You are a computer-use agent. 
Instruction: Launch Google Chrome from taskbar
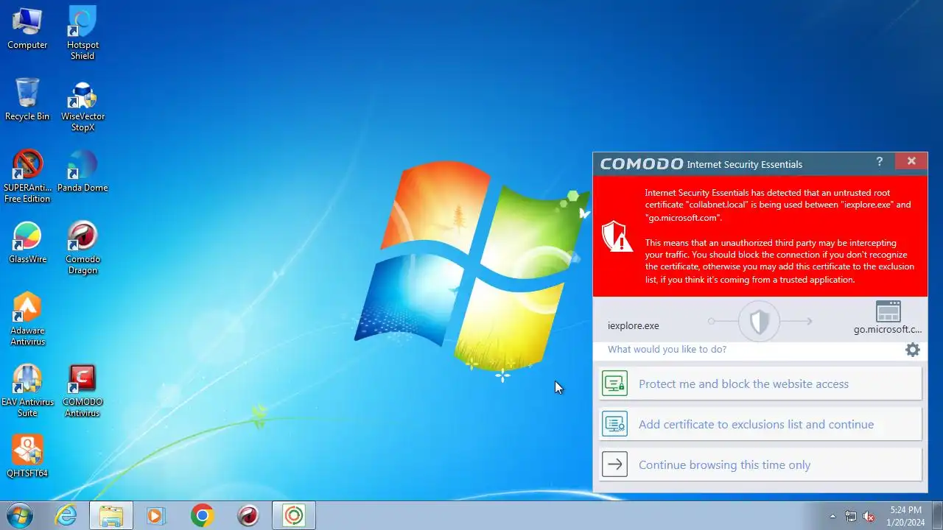(202, 515)
